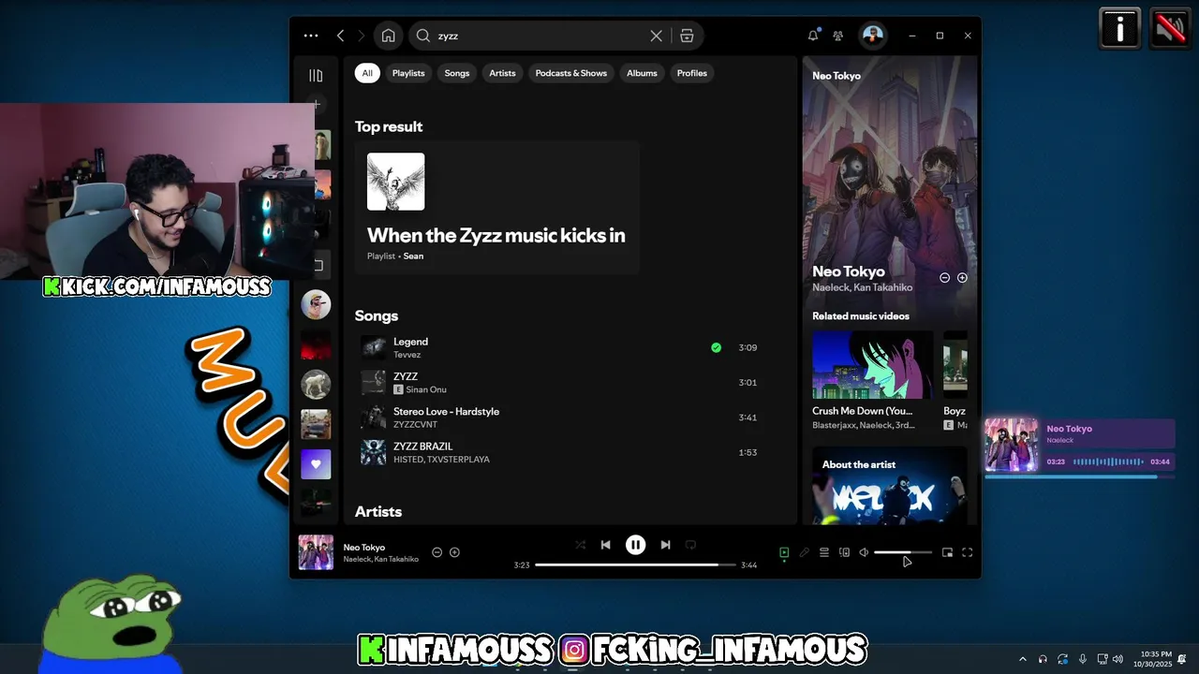Toggle shuffle playback
Screen dimensions: 1199x674
point(581,545)
